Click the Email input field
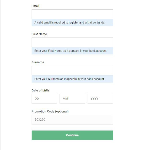The height and width of the screenshot is (150, 144). pyautogui.click(x=72, y=14)
